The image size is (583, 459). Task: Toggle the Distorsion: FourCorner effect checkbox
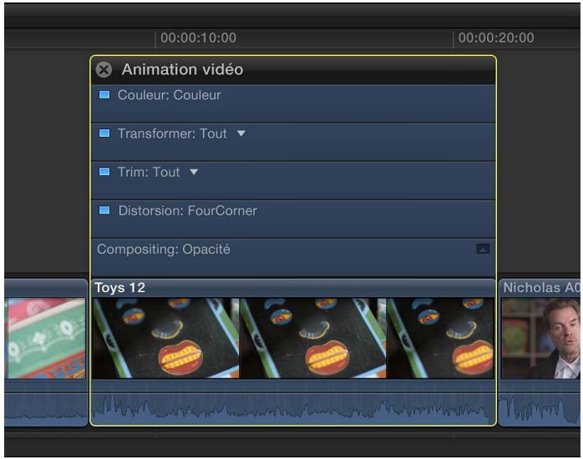coord(104,210)
